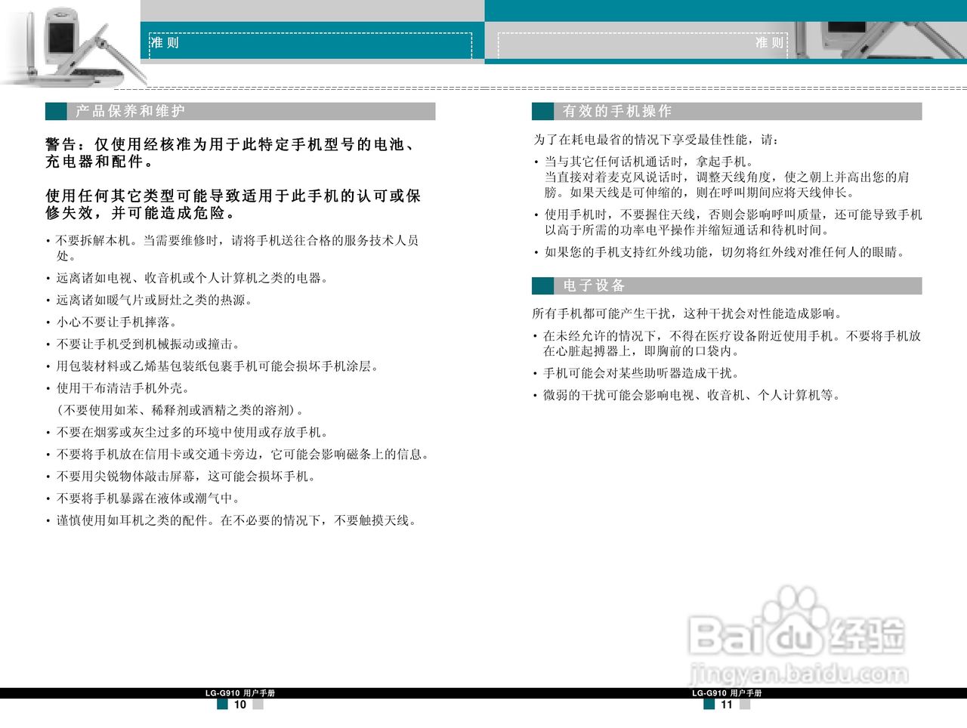Click the line '使用干布清洁手机外壳'

pos(118,388)
